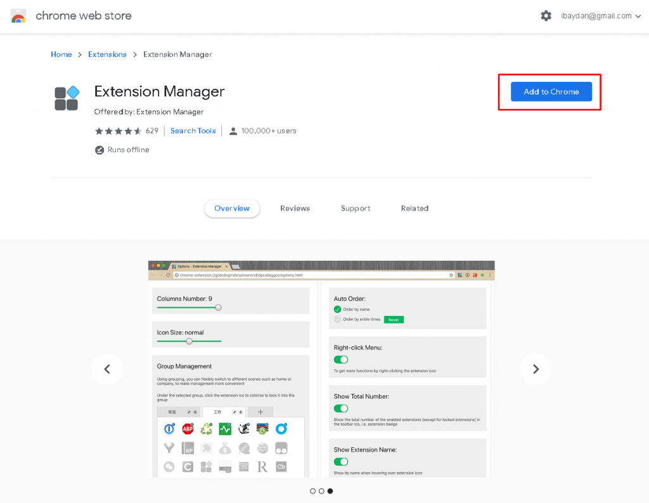Click the grey C extension icon
This screenshot has height=503, width=649.
[x=188, y=467]
